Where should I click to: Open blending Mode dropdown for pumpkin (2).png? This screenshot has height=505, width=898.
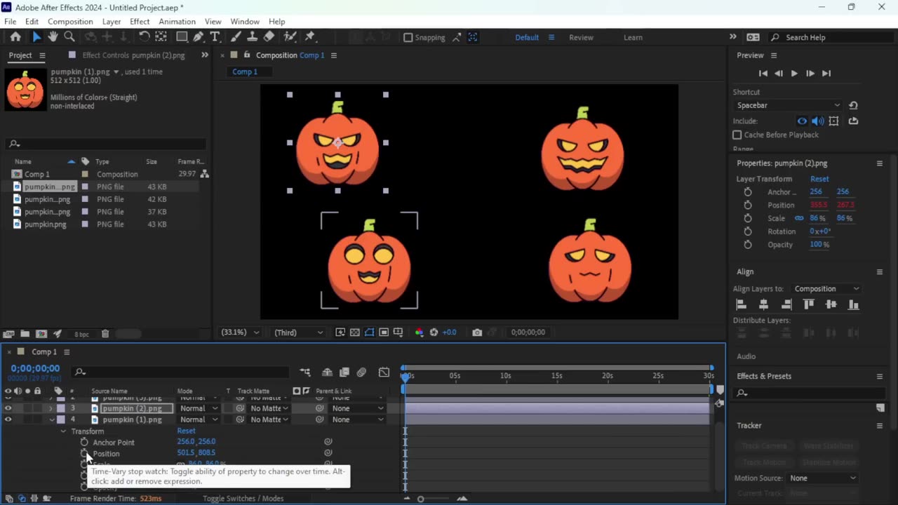point(199,408)
